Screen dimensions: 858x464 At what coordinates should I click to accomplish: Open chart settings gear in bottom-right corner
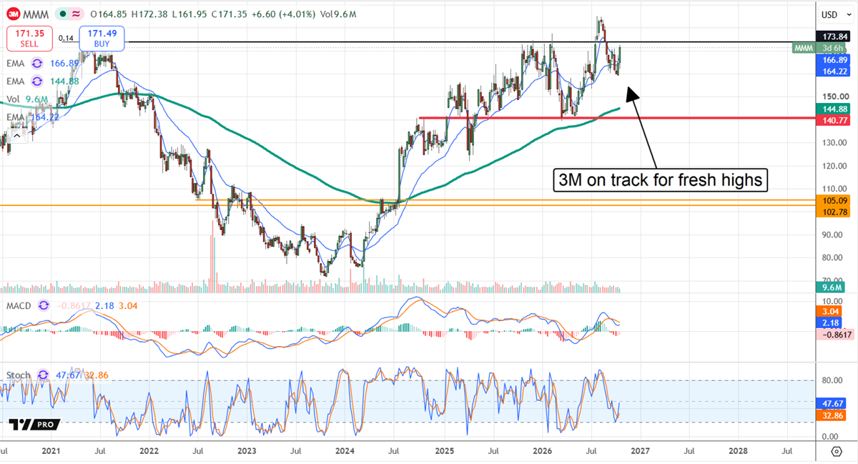tap(837, 452)
